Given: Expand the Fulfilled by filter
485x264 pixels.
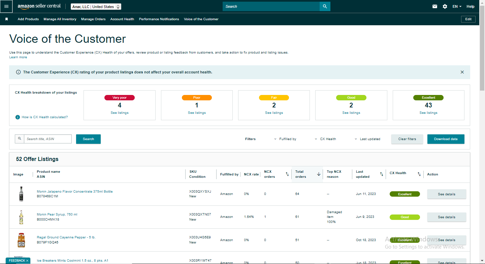Looking at the screenshot, I should [x=285, y=139].
